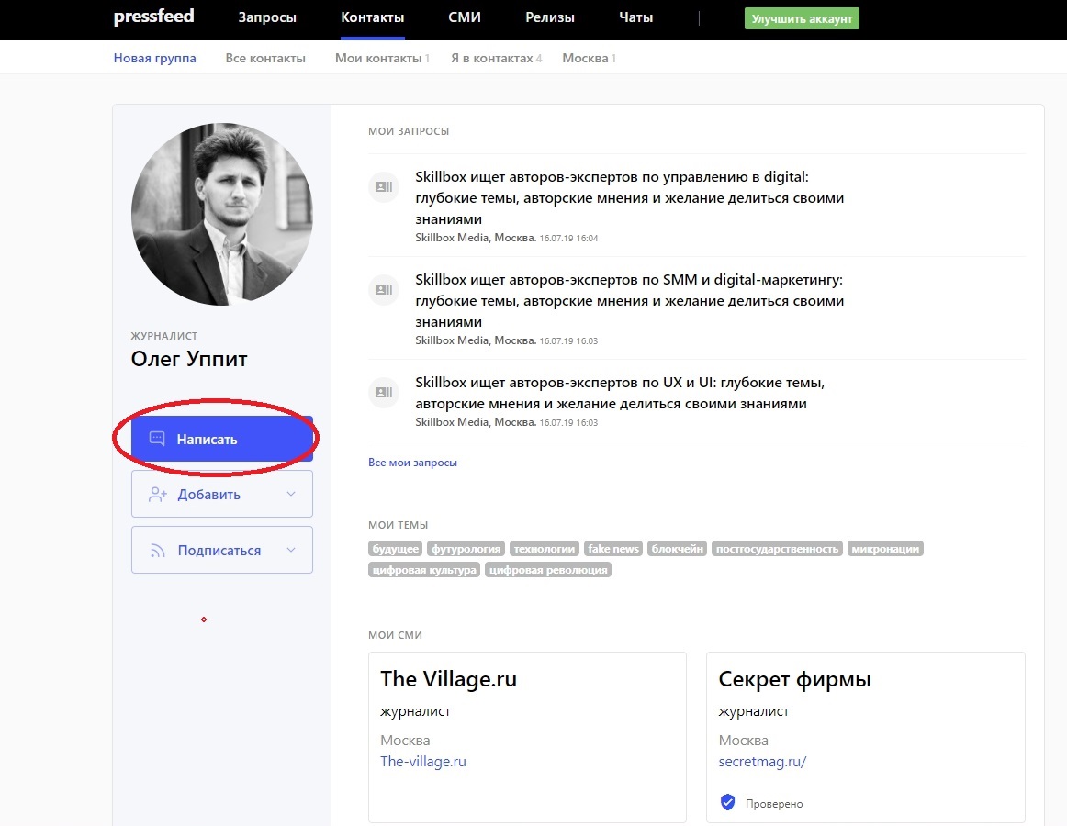Screen dimensions: 1067x826
Task: Click the icon beside the SMM request
Action: tap(383, 290)
